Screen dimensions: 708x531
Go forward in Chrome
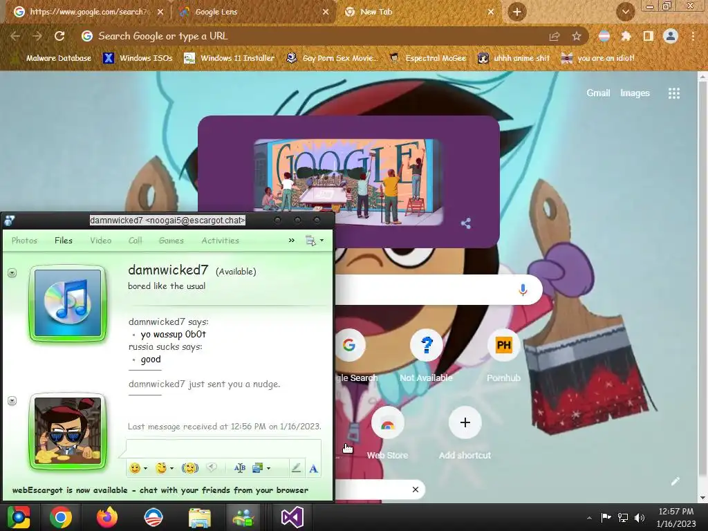[x=37, y=36]
